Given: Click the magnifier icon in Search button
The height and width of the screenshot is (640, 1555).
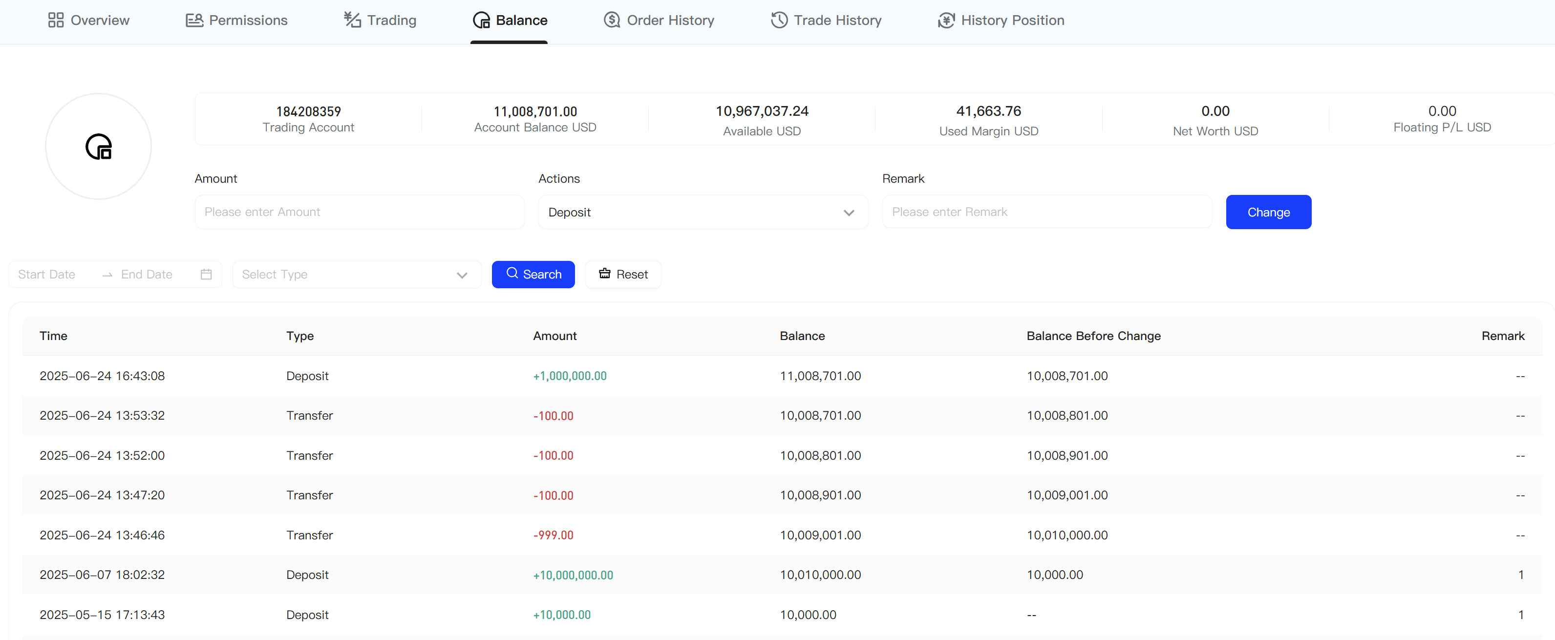Looking at the screenshot, I should [512, 274].
